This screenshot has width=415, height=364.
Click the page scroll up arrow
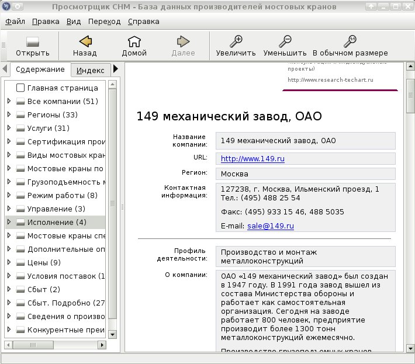410,66
